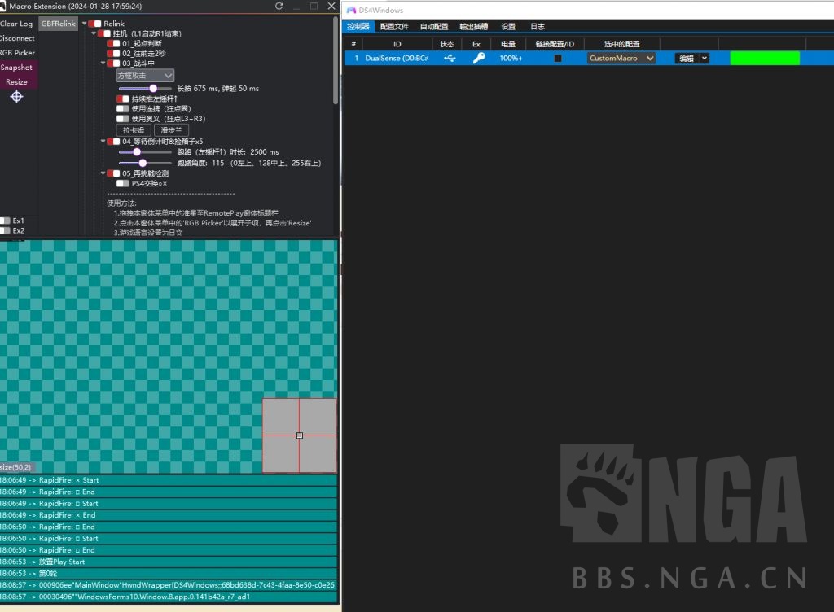Click the Macro Extension app icon top-left

4,6
